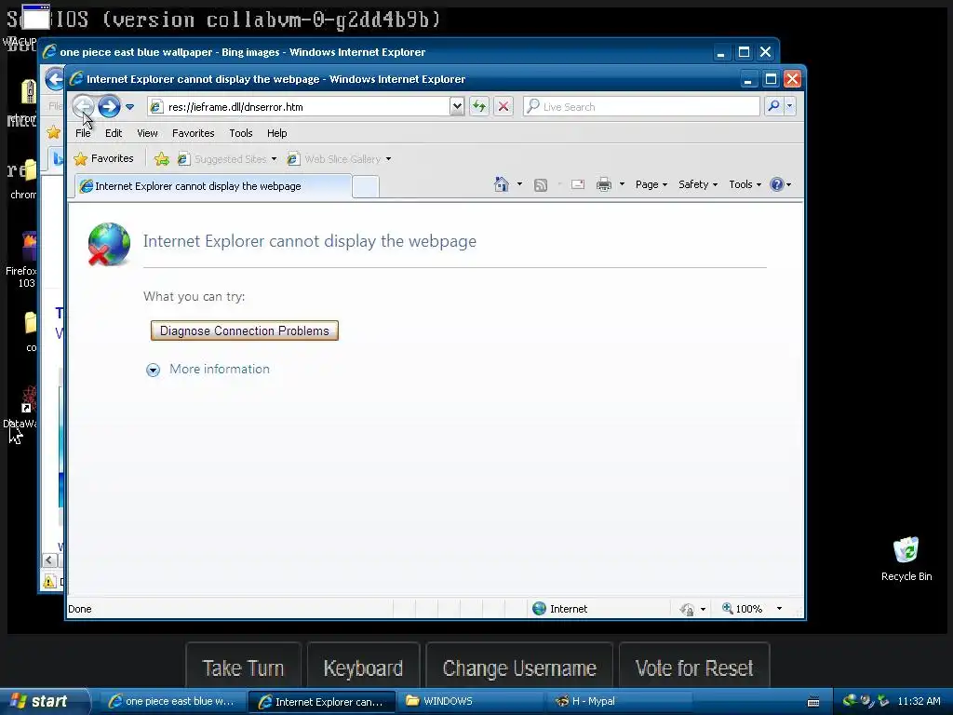Image resolution: width=953 pixels, height=715 pixels.
Task: Select the 'Internet Explorer can...' taskbar button
Action: 322,702
